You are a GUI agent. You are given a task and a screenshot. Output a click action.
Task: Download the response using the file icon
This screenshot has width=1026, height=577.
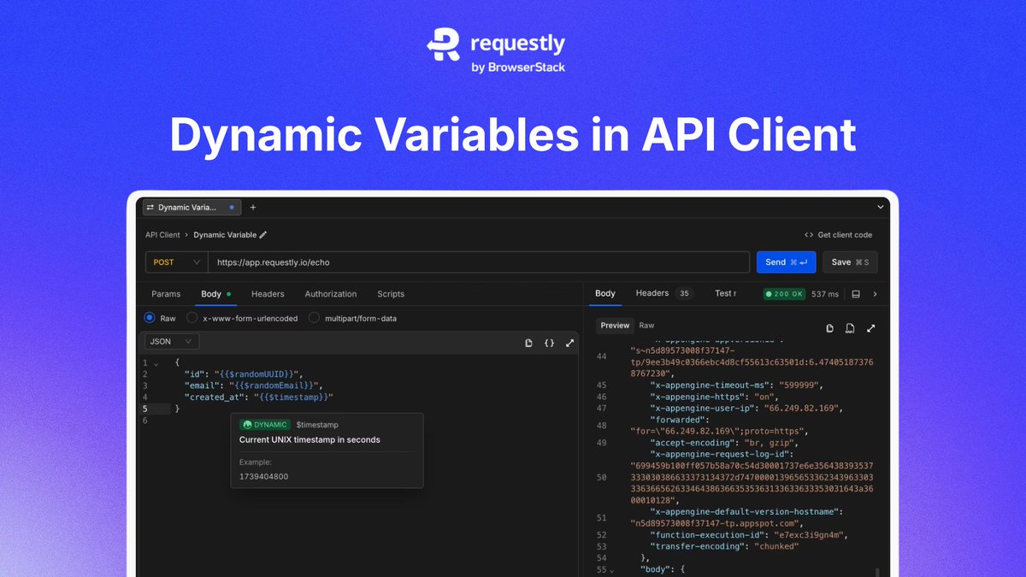[x=850, y=328]
